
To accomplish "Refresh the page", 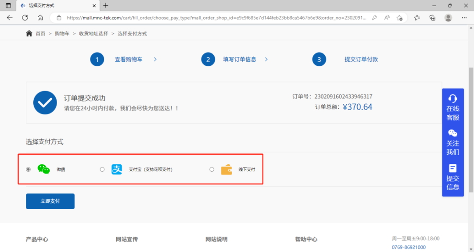I will point(25,18).
